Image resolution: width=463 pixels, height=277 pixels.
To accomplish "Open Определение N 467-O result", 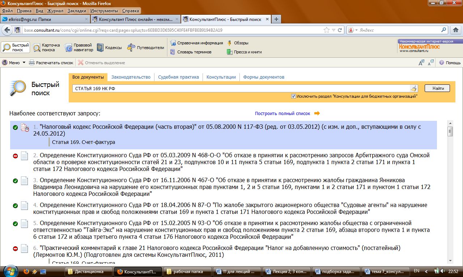I will (231, 187).
